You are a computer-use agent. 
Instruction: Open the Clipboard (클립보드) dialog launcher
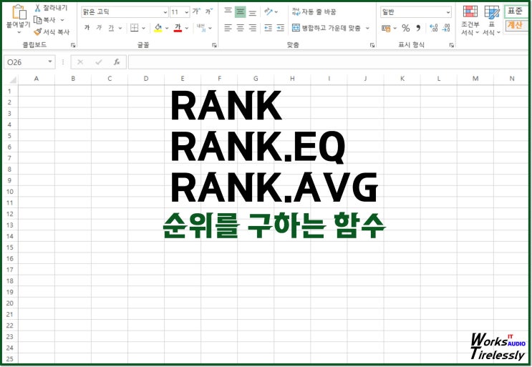[x=73, y=45]
